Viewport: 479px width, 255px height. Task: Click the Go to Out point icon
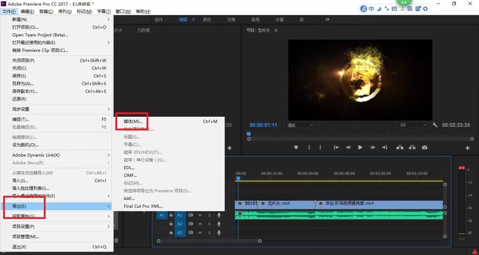385,148
